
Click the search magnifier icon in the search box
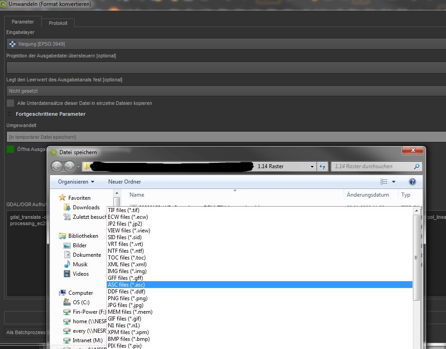(417, 166)
